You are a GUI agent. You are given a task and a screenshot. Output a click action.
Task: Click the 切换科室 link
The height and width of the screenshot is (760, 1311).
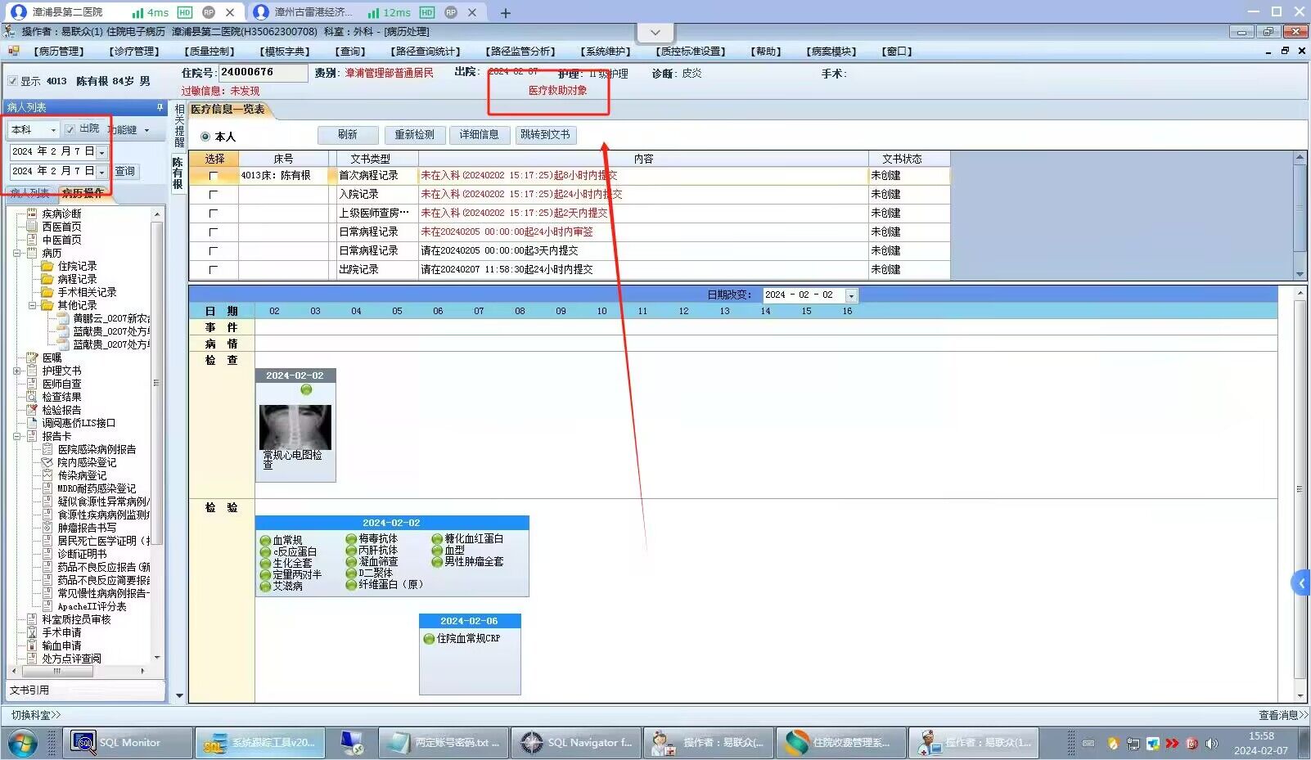click(x=36, y=715)
